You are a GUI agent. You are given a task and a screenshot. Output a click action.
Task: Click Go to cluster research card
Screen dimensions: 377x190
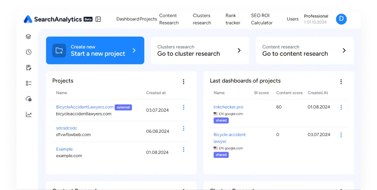(x=200, y=50)
